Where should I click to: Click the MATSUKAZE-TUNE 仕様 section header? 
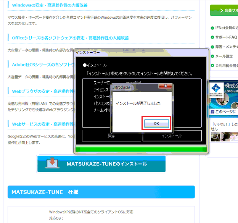coord(45,192)
